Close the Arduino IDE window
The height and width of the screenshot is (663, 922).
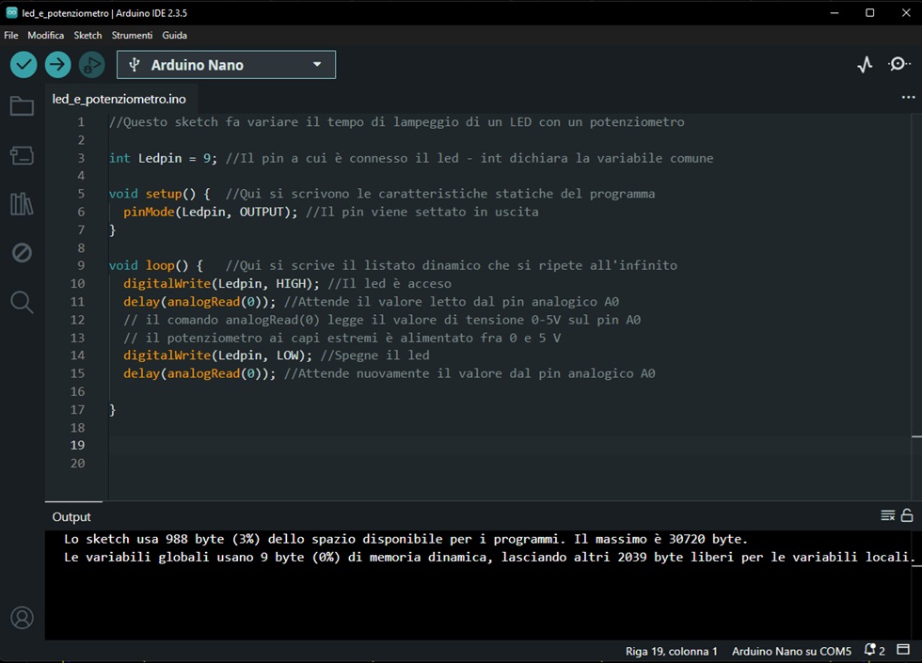[906, 12]
